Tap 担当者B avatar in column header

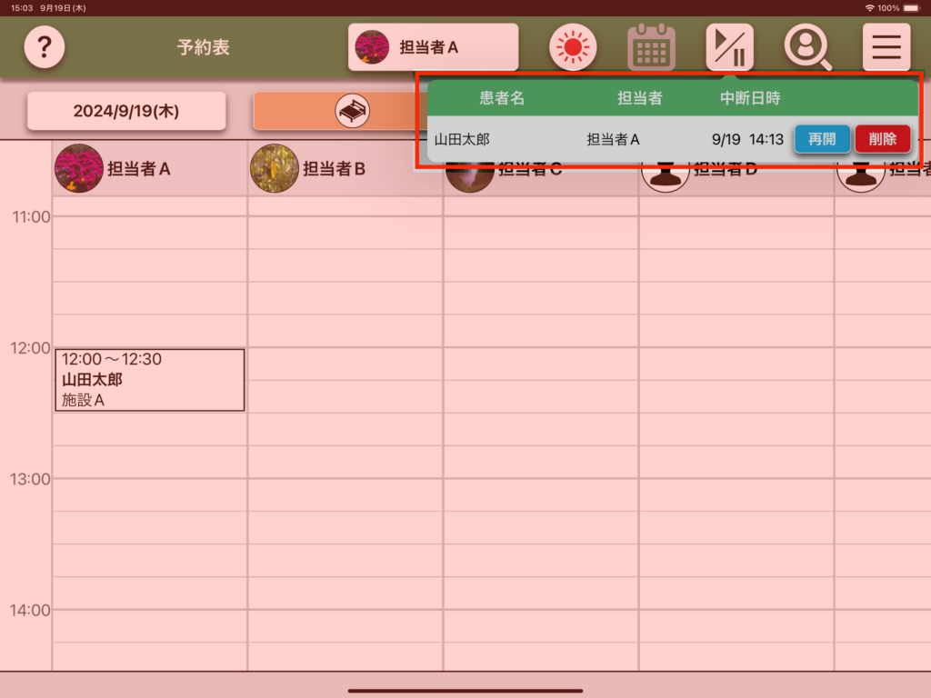coord(274,168)
